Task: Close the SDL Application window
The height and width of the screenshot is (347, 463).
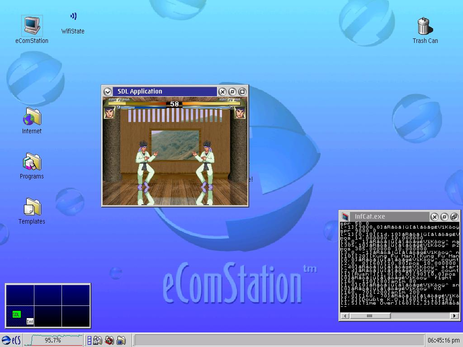Action: [x=222, y=92]
